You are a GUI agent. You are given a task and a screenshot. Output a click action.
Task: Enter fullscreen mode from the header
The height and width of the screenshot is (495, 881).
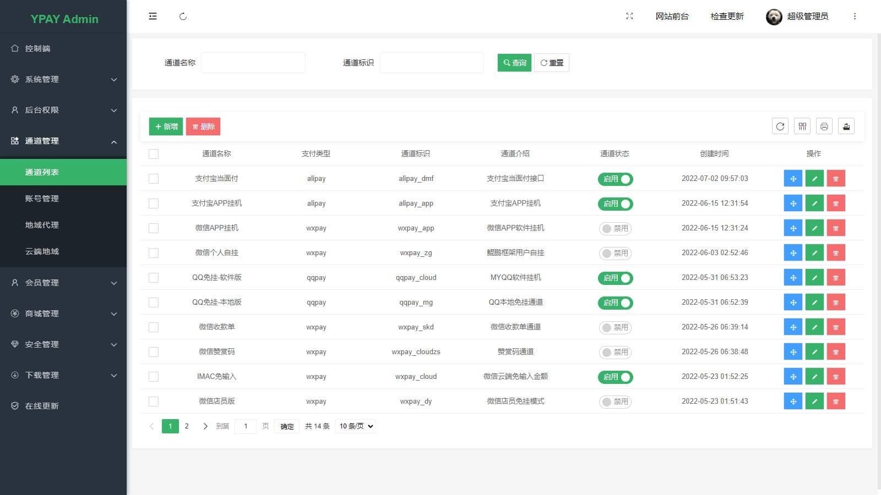[x=629, y=16]
